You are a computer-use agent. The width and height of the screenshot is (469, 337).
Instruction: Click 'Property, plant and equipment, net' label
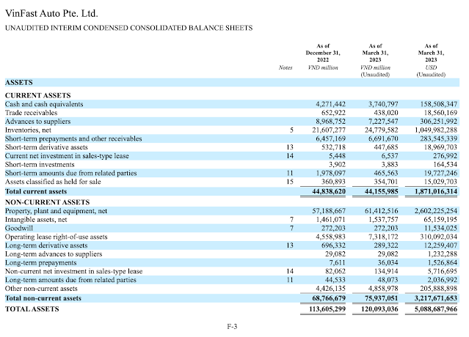(56, 211)
